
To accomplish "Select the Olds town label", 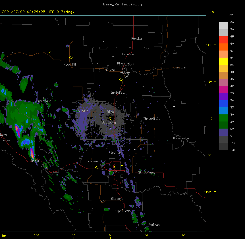I will [110, 112].
